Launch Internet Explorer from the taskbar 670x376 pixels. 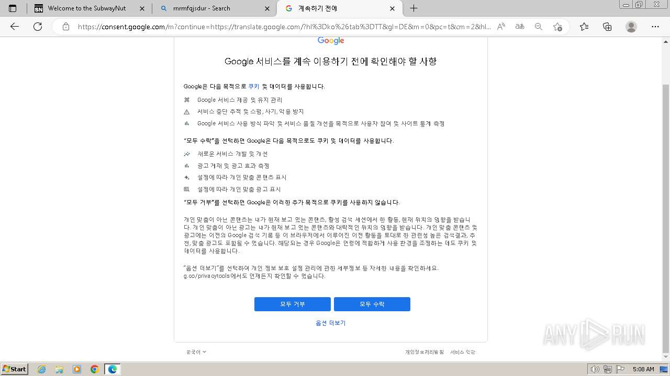(41, 369)
